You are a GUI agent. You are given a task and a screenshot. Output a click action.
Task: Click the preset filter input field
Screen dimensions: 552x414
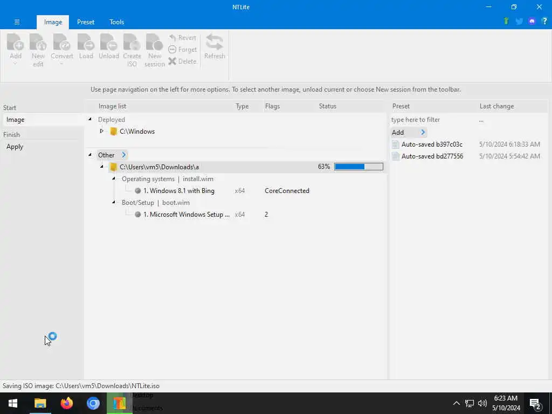coord(432,120)
